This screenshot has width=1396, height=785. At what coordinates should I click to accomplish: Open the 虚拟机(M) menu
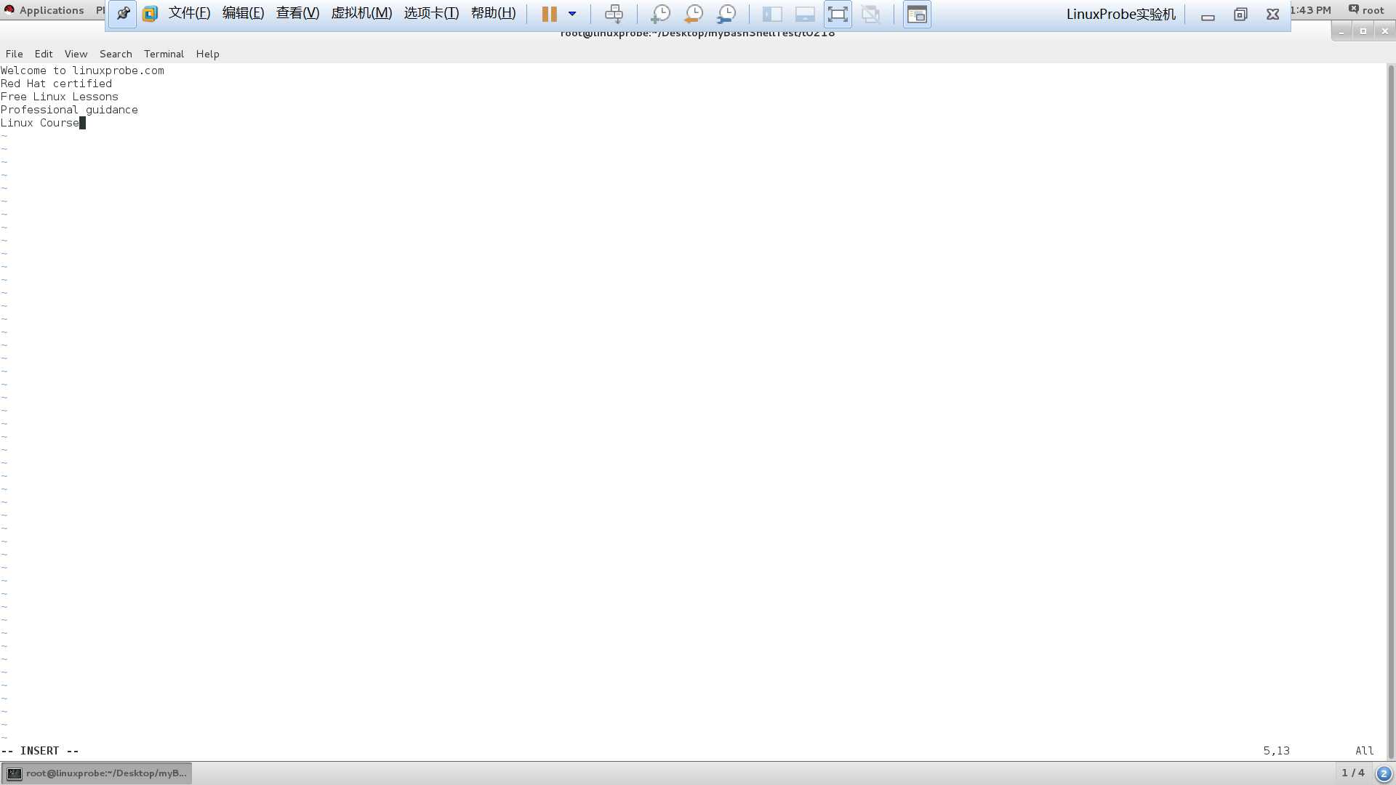(x=362, y=13)
